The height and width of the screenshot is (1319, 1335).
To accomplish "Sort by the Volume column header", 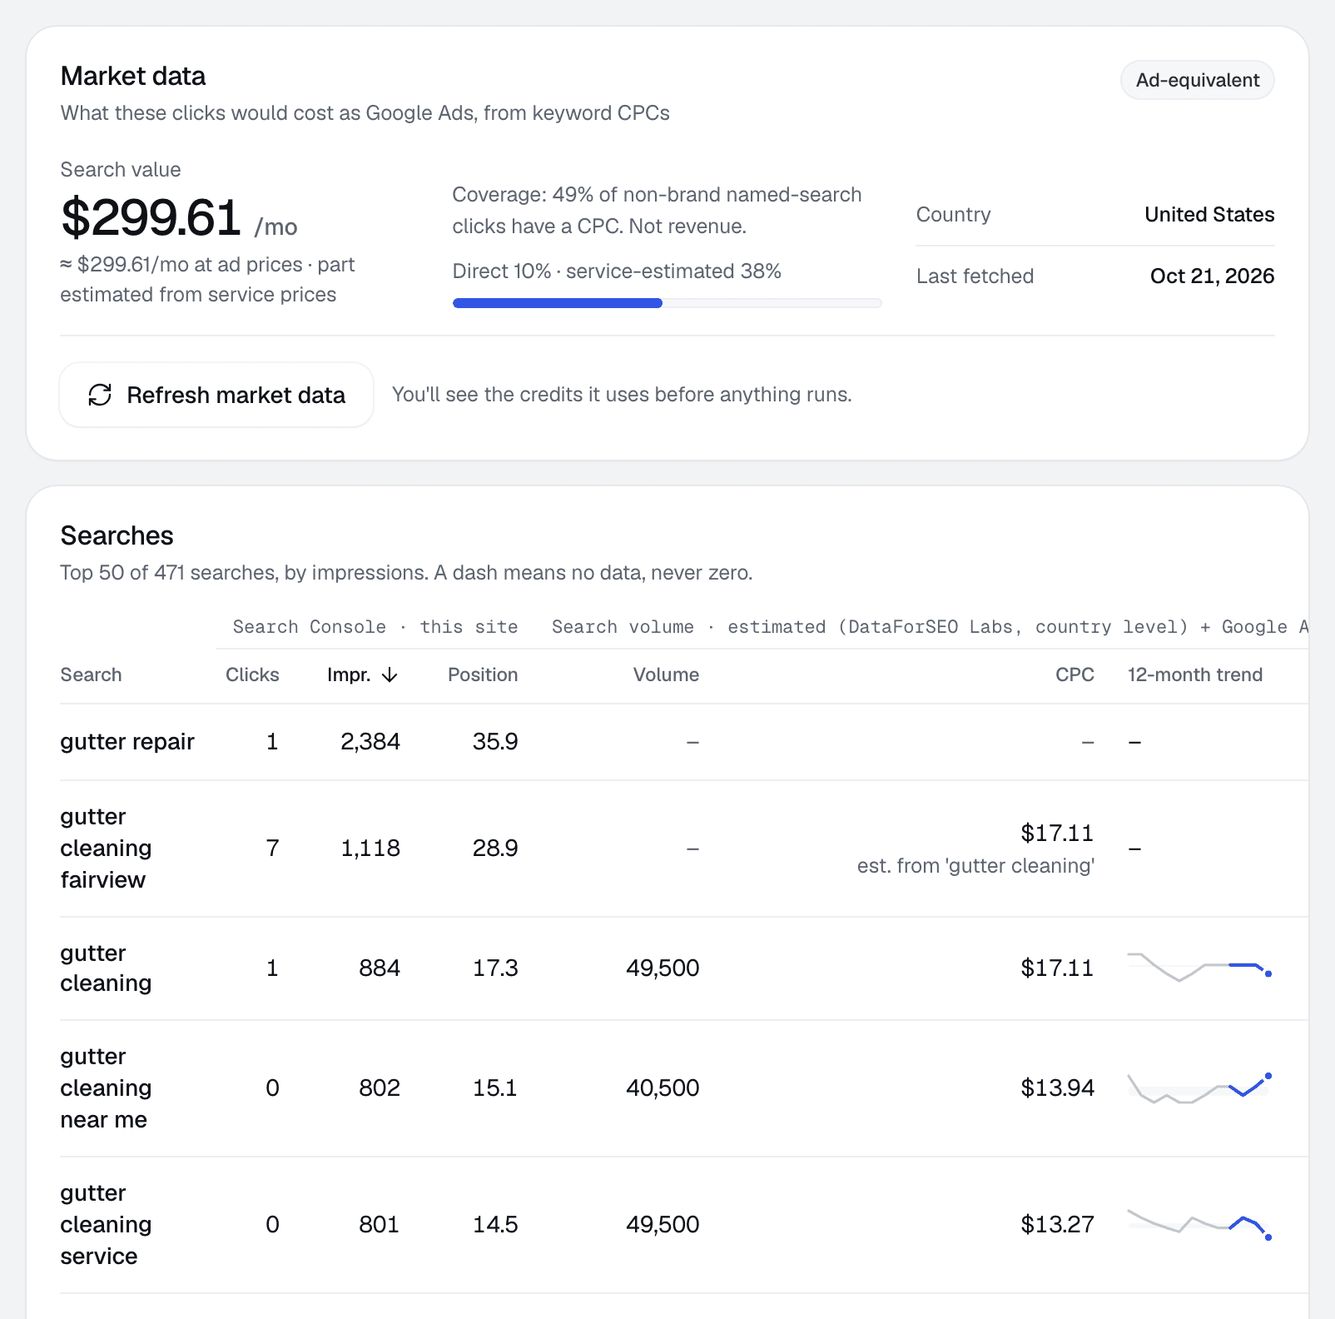I will tap(666, 674).
